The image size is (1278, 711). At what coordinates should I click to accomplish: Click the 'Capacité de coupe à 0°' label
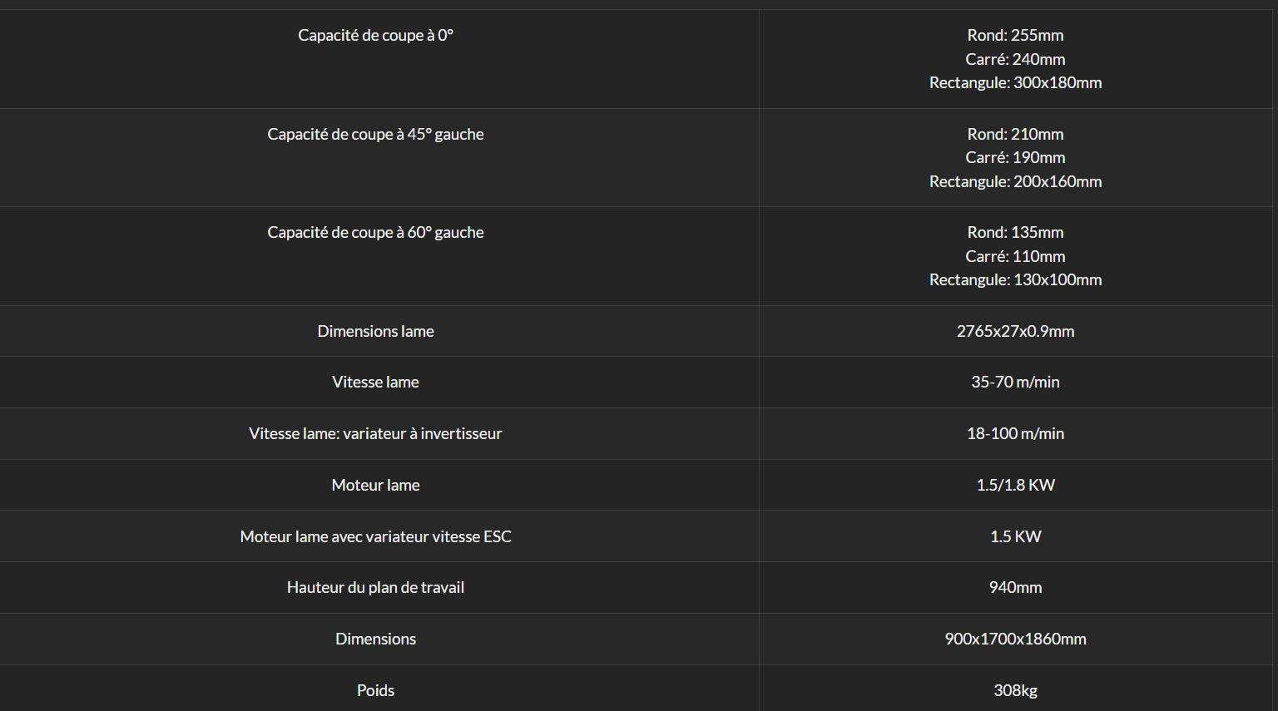coord(375,36)
